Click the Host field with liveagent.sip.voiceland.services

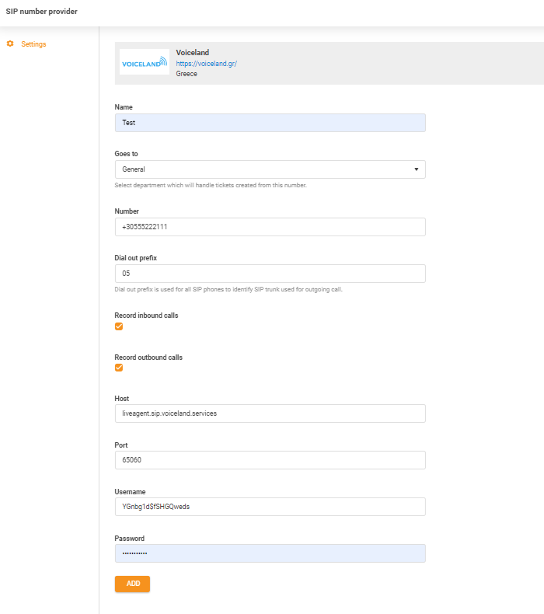click(x=270, y=413)
